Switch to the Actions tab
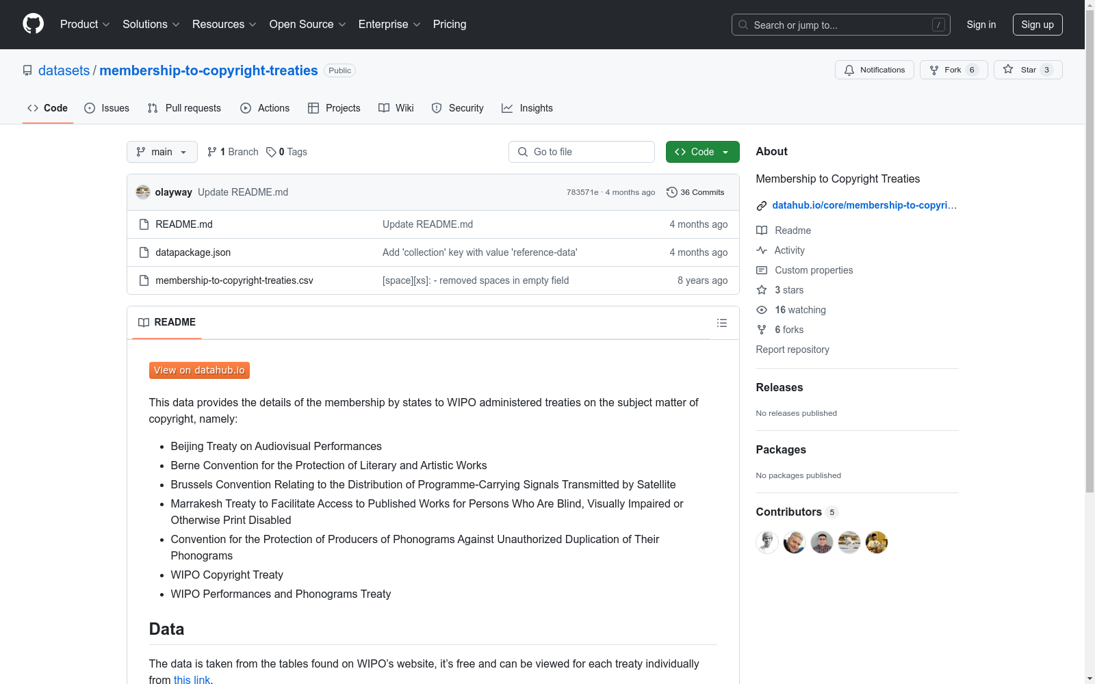Screen dimensions: 1095x684 point(265,108)
